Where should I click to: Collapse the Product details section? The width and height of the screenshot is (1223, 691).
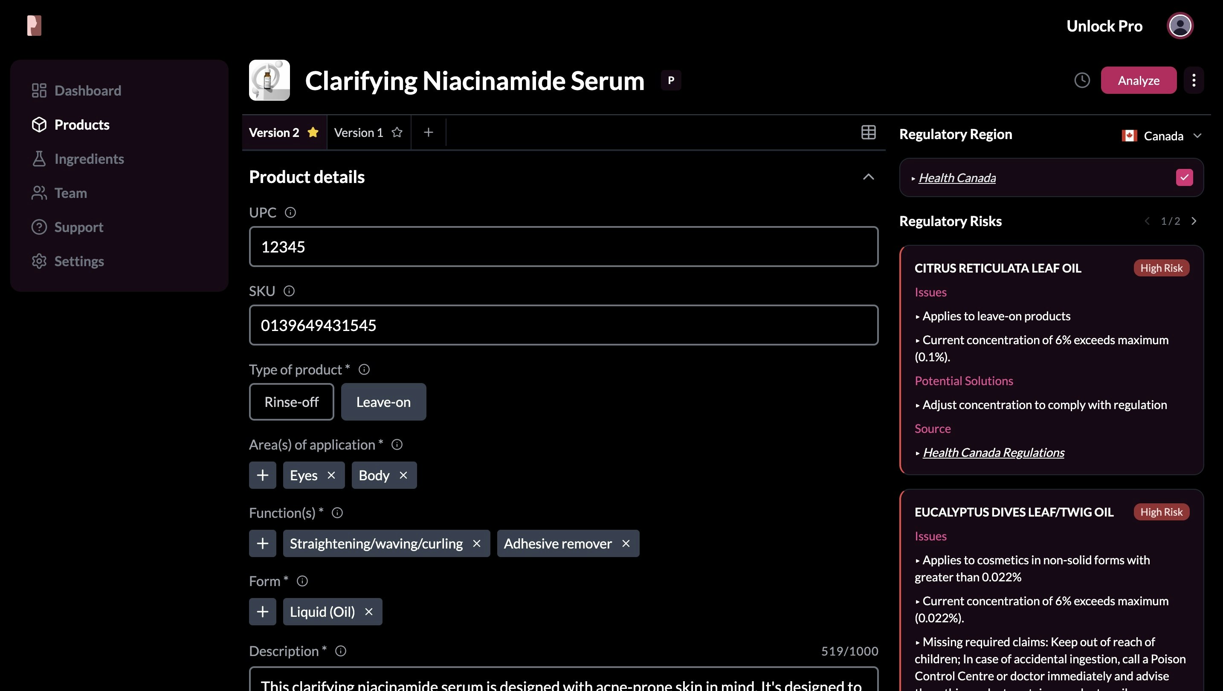pyautogui.click(x=868, y=177)
